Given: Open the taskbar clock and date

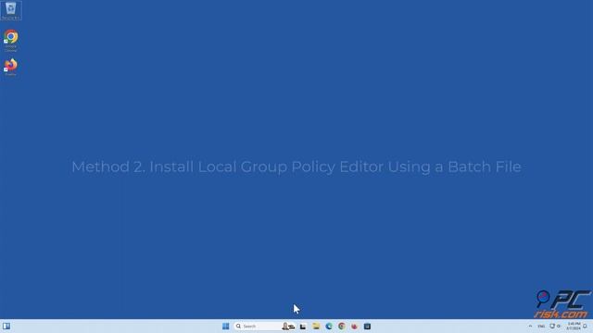Looking at the screenshot, I should pyautogui.click(x=574, y=327).
